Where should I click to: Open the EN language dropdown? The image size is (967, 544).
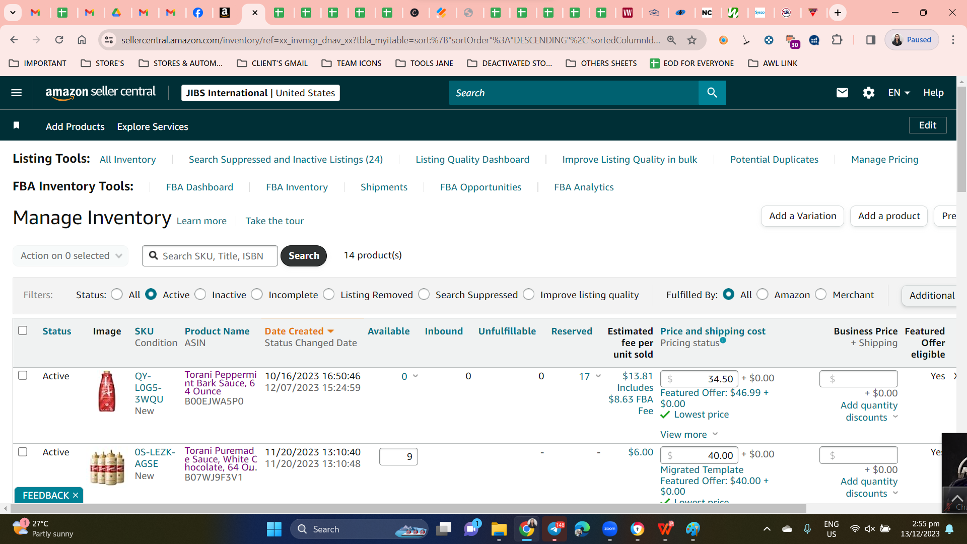click(899, 93)
